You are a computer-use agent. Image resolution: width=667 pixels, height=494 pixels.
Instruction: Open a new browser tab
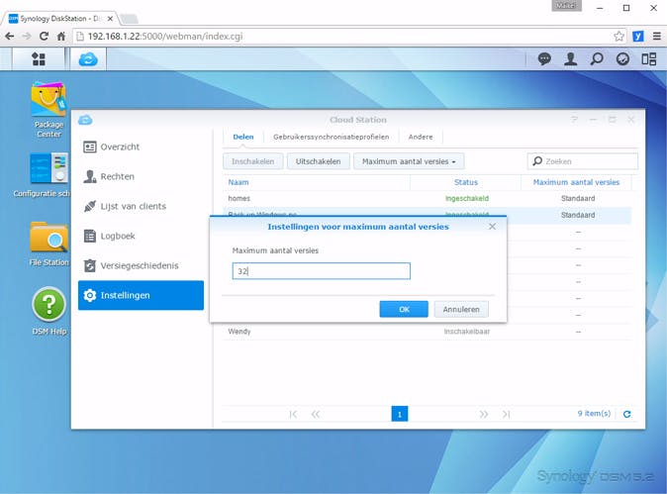129,19
